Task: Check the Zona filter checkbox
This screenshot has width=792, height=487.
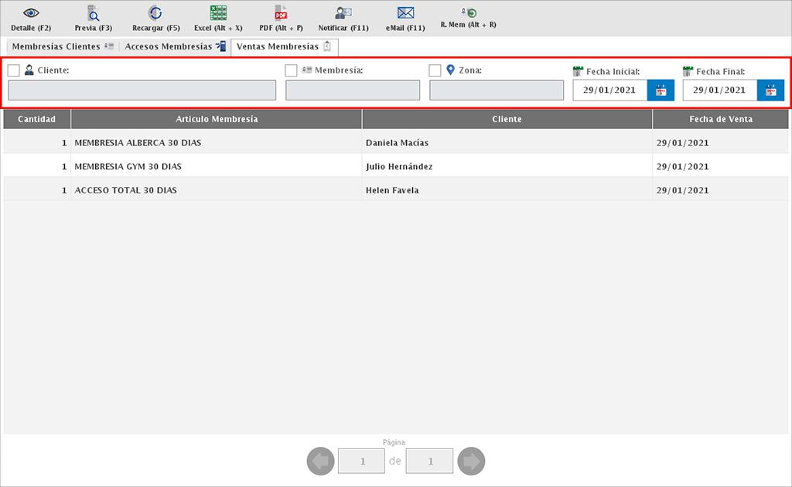Action: 435,70
